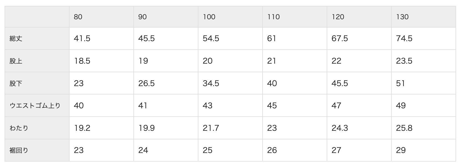
Task: Click the 45 waist cell under 110
Action: pyautogui.click(x=272, y=106)
